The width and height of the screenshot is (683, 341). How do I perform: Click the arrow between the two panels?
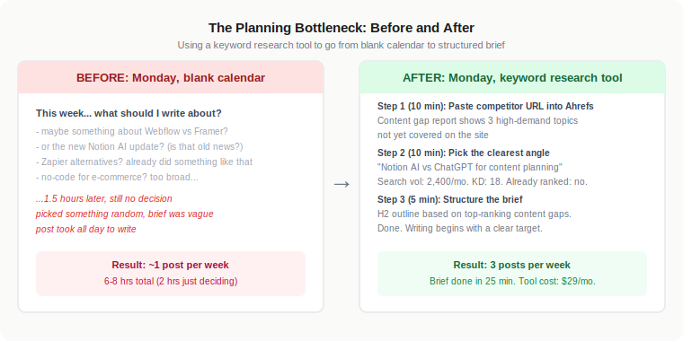click(x=341, y=185)
